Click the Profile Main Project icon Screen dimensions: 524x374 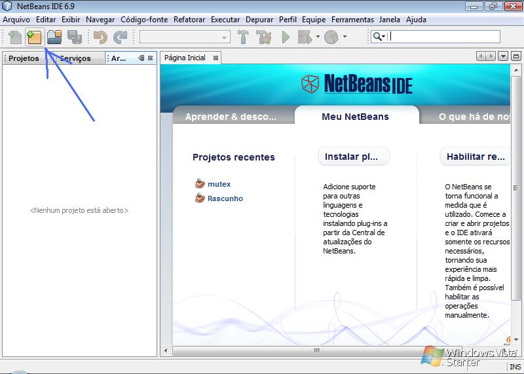point(331,37)
